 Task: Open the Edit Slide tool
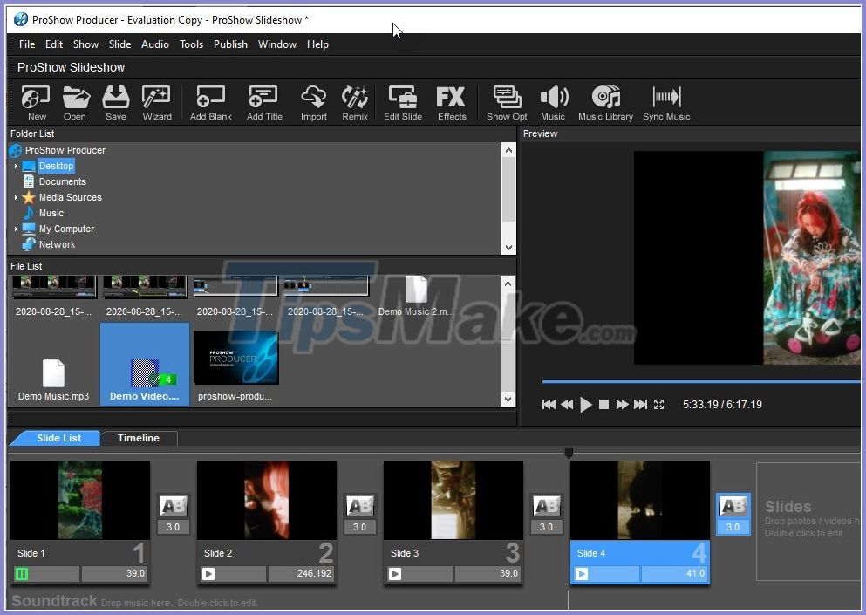pos(401,102)
